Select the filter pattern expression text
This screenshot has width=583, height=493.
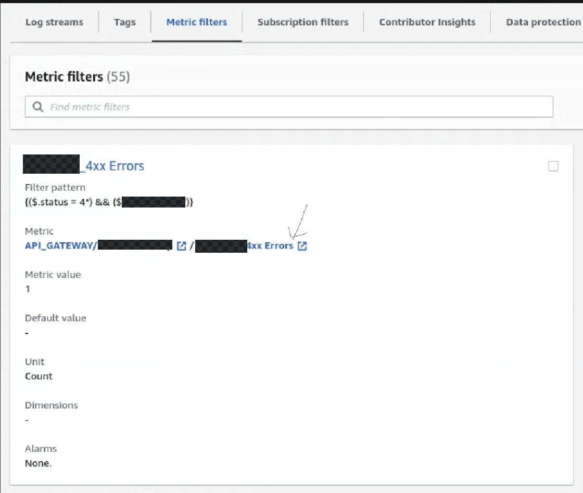point(109,202)
